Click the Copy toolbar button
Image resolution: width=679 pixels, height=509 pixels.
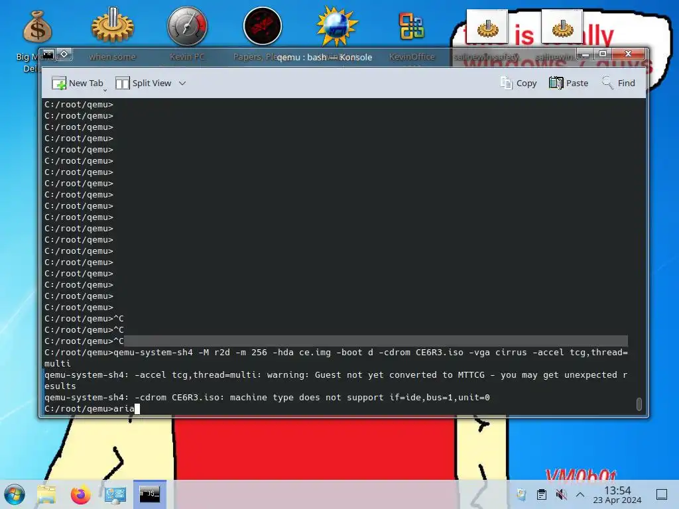tap(519, 83)
